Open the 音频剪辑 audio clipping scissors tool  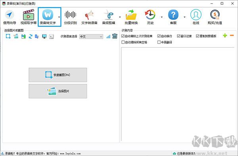click(109, 17)
